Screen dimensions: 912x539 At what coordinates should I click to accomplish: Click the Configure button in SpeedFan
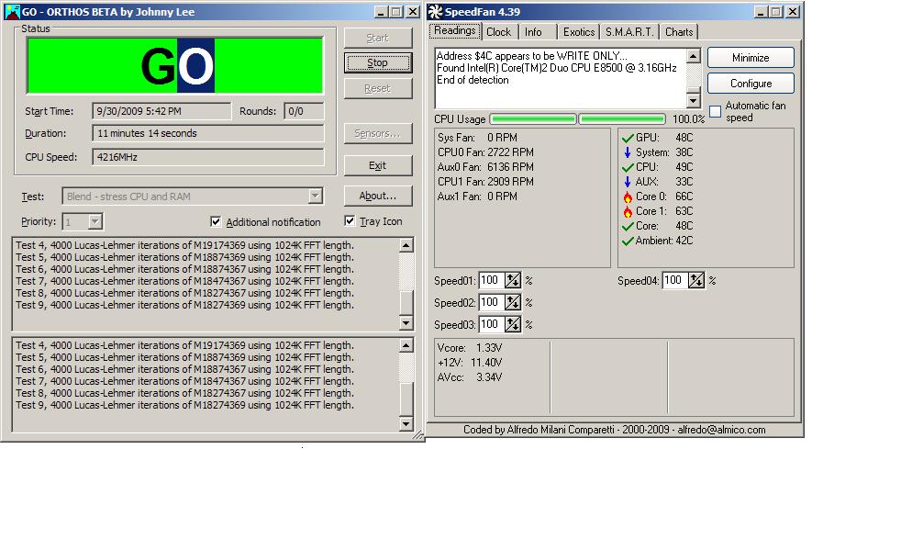click(751, 84)
